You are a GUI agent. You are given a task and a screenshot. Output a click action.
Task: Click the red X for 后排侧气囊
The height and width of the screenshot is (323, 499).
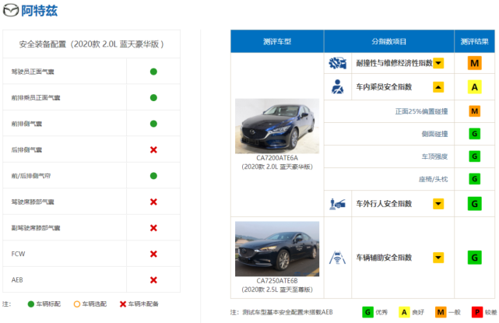point(153,149)
